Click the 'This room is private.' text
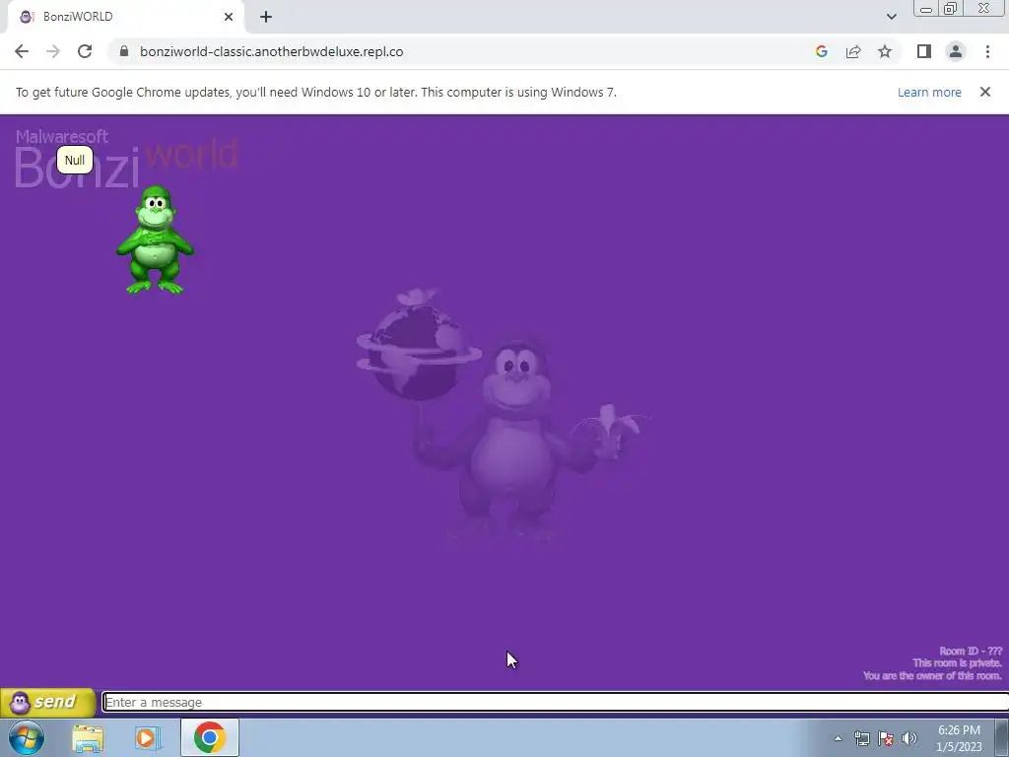 957,663
